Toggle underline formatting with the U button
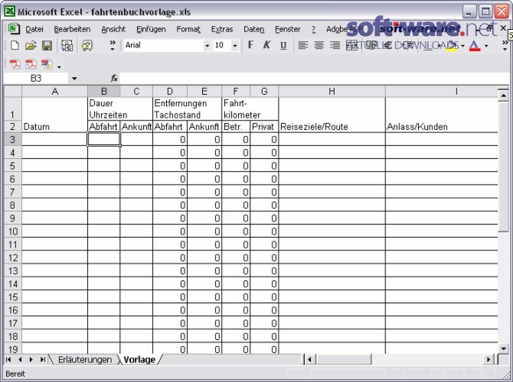513x382 pixels. point(283,45)
